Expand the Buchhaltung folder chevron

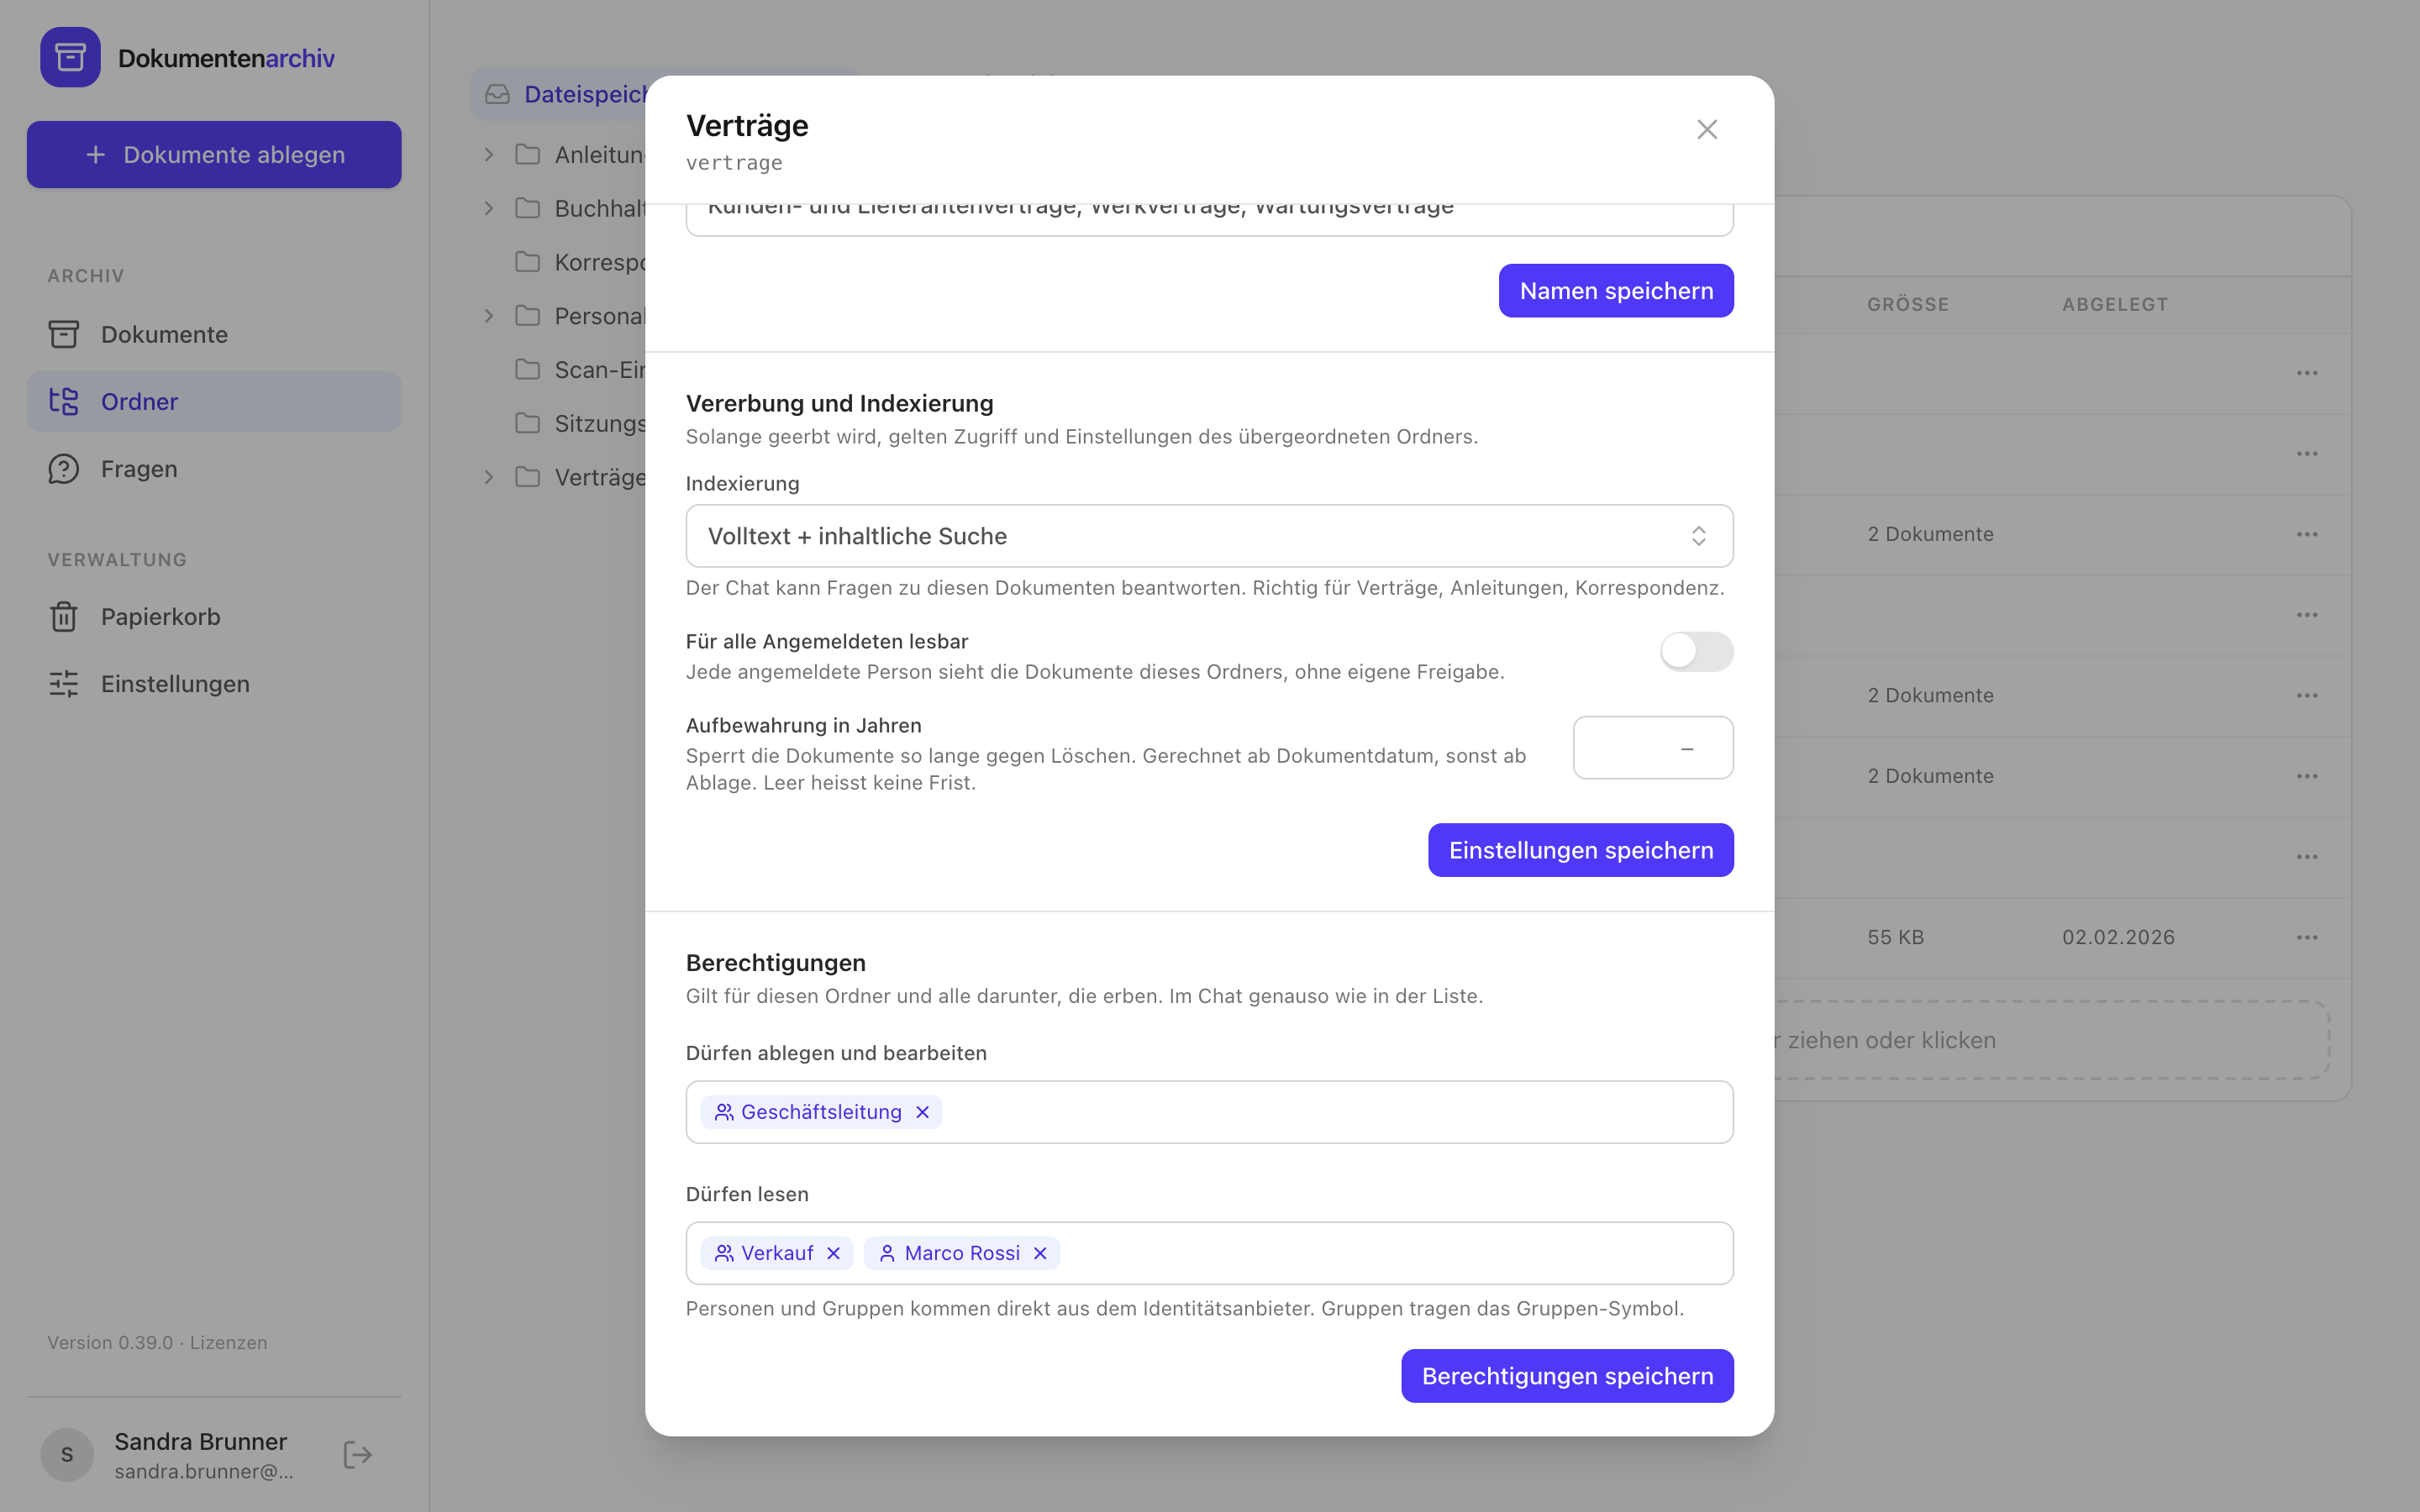point(488,208)
